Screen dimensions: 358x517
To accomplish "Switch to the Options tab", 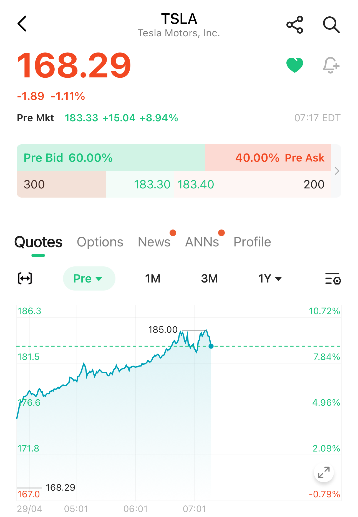I will click(x=100, y=242).
